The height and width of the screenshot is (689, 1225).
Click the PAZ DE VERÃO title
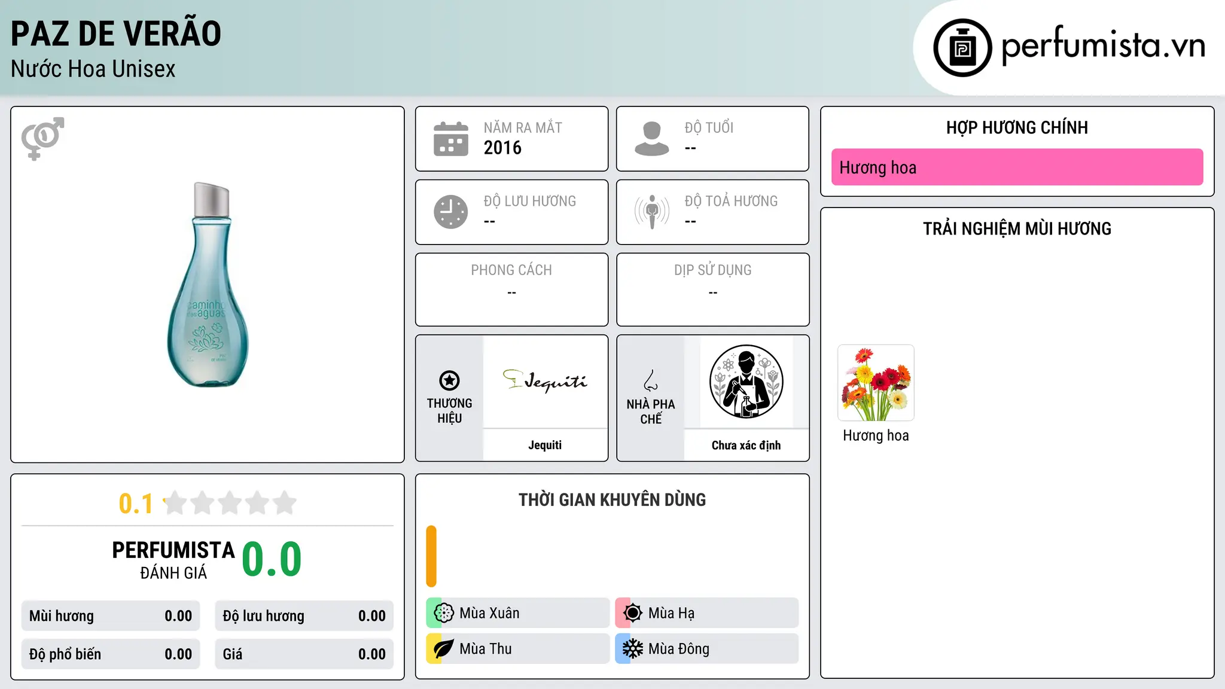pos(116,33)
